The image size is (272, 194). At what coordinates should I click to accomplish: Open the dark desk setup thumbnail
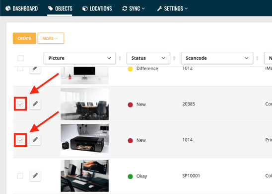tap(85, 176)
